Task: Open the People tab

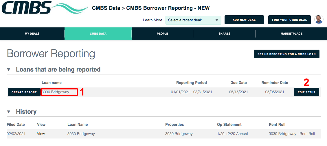Action: tap(162, 34)
